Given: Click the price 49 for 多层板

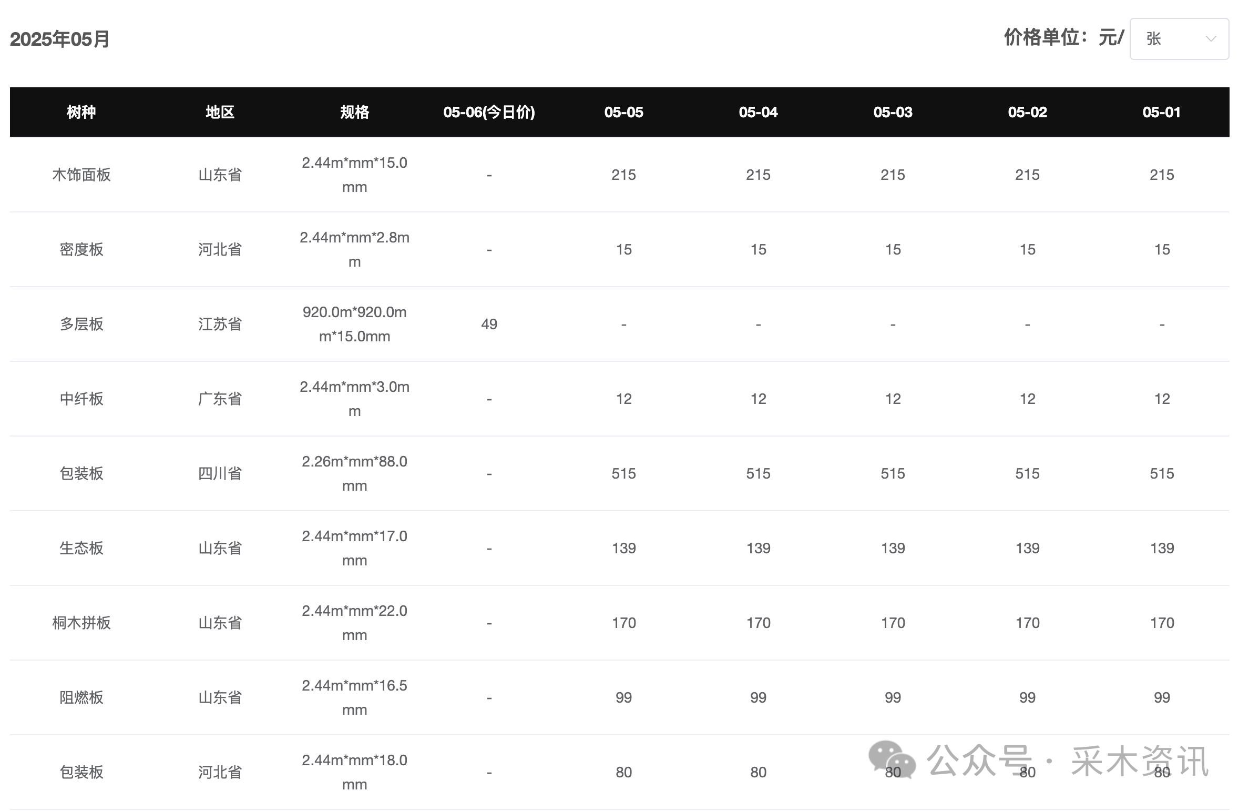Looking at the screenshot, I should pos(489,324).
